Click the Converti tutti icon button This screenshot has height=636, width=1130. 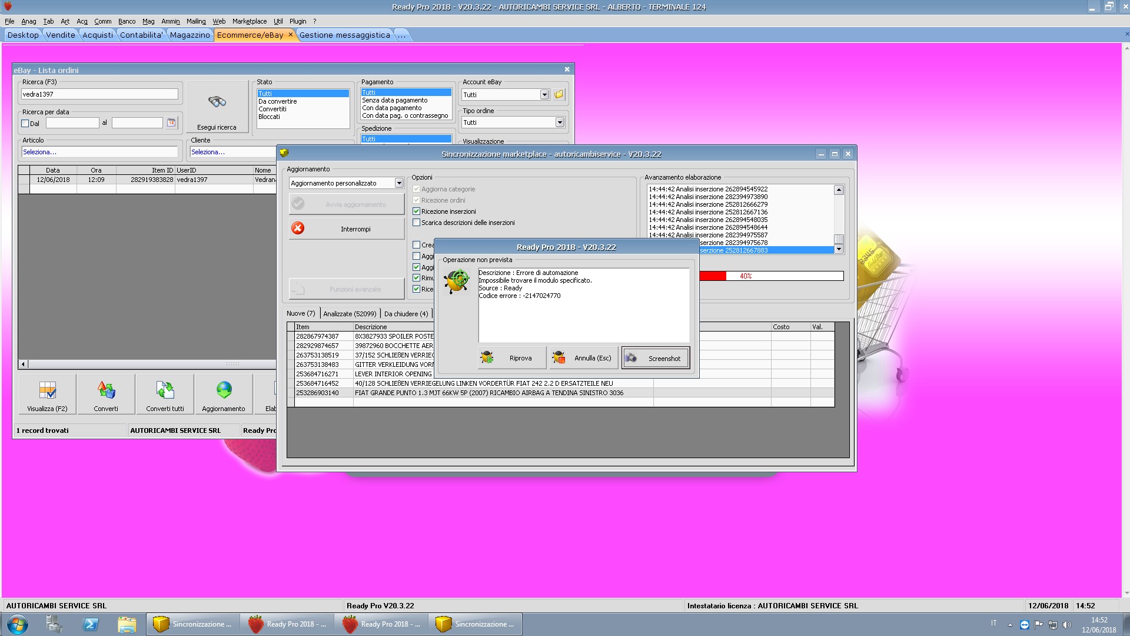point(165,390)
